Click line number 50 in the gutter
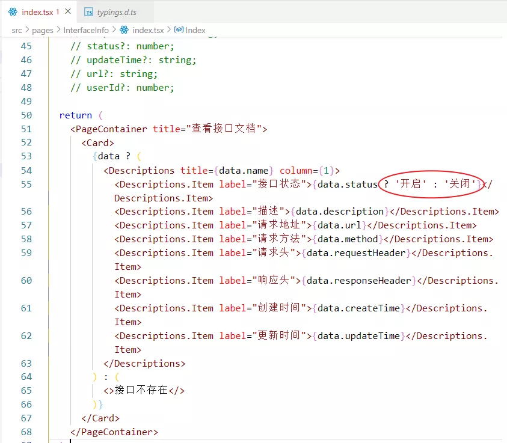Screen dimensions: 507x443 [x=26, y=115]
